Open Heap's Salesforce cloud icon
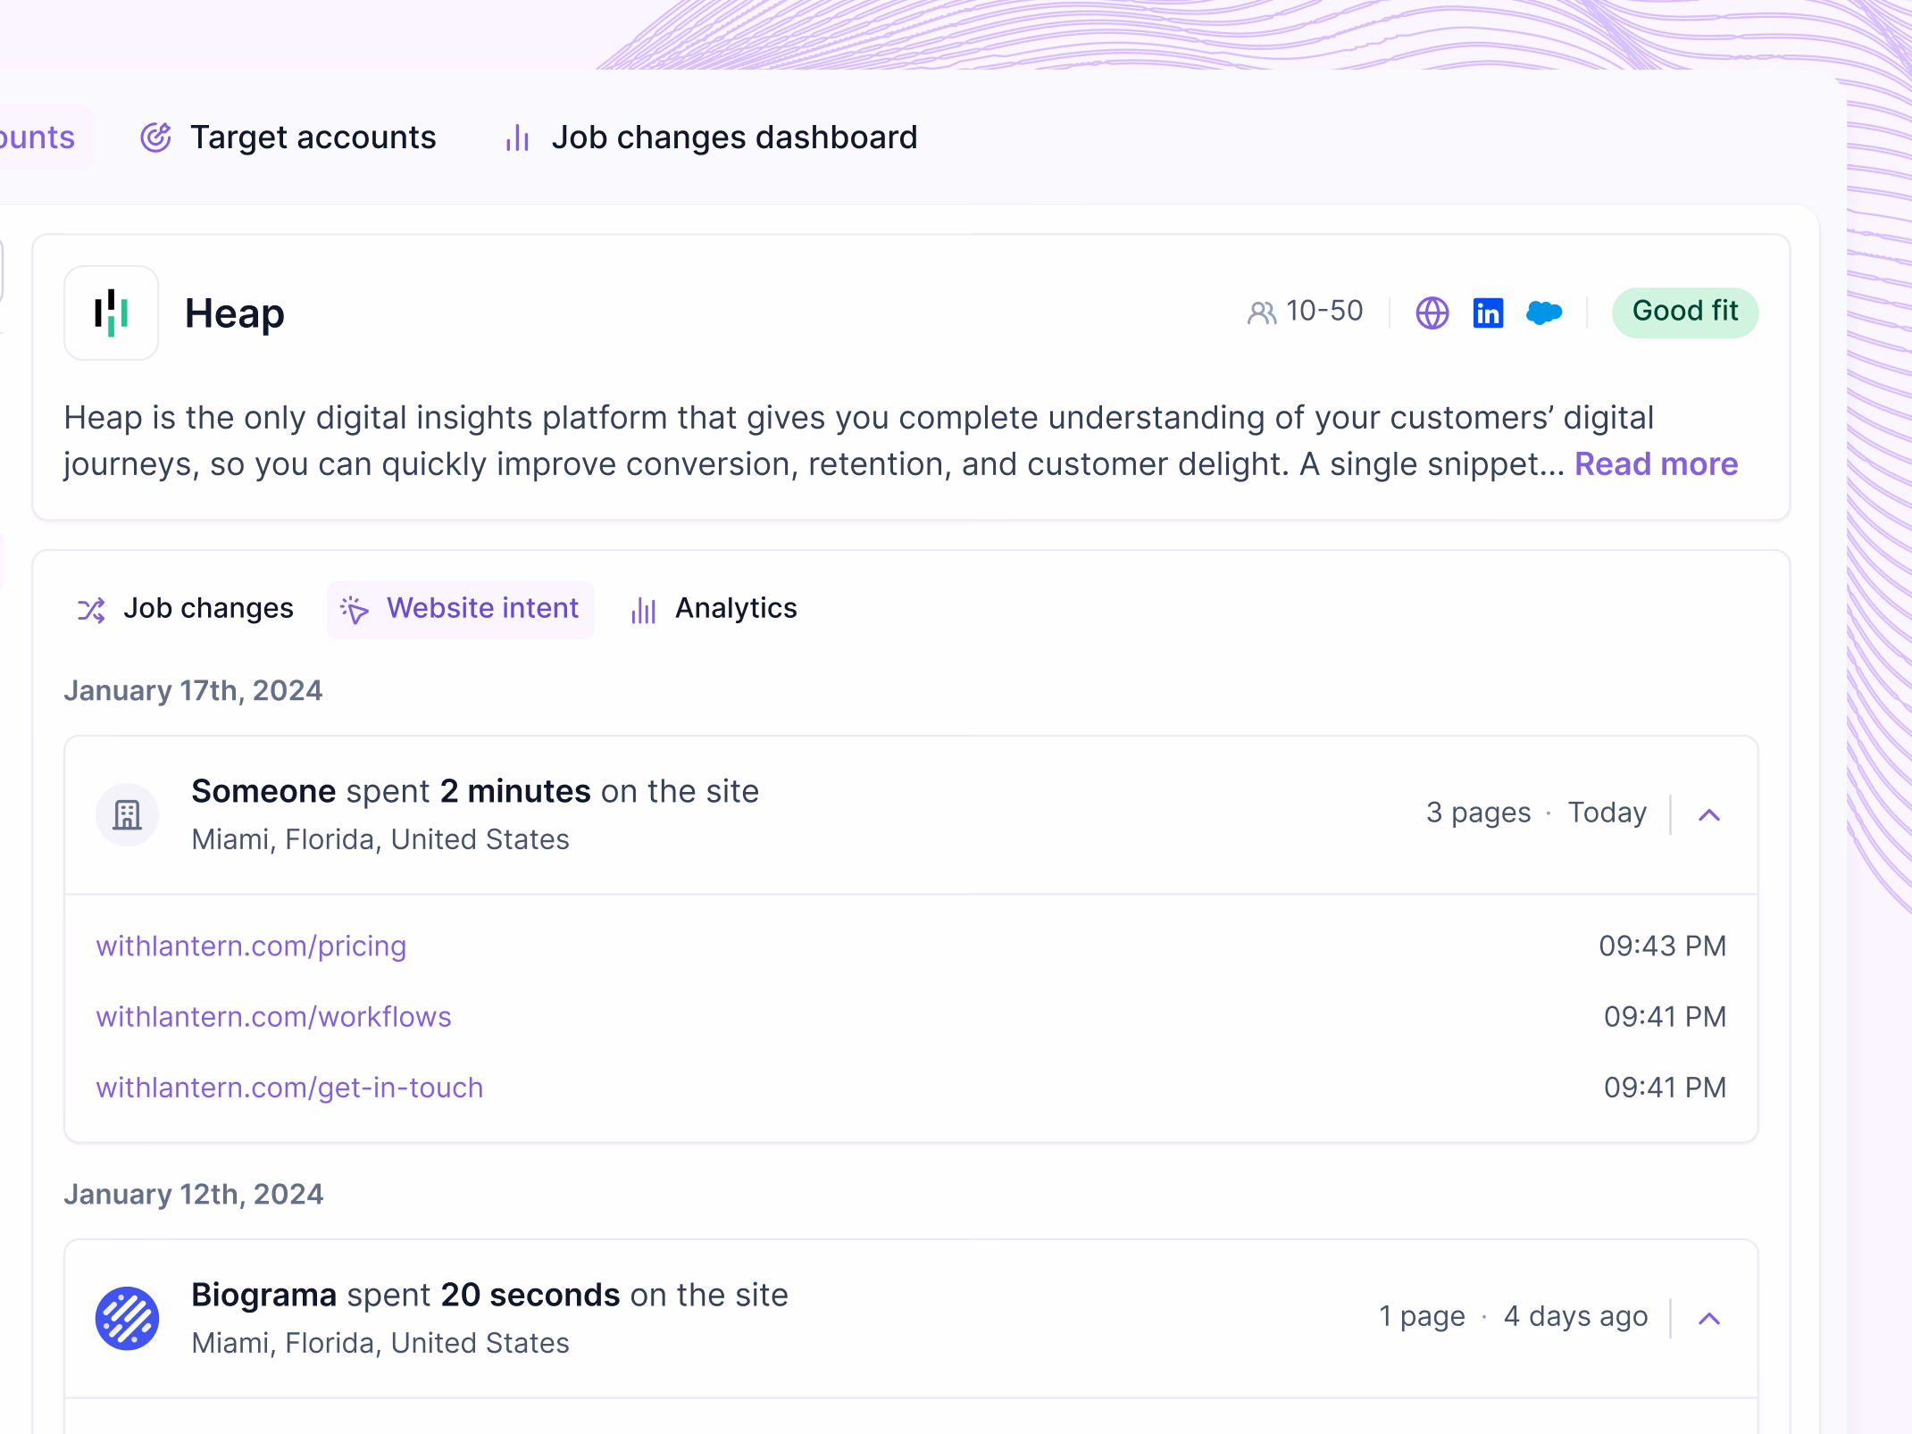 [1544, 313]
